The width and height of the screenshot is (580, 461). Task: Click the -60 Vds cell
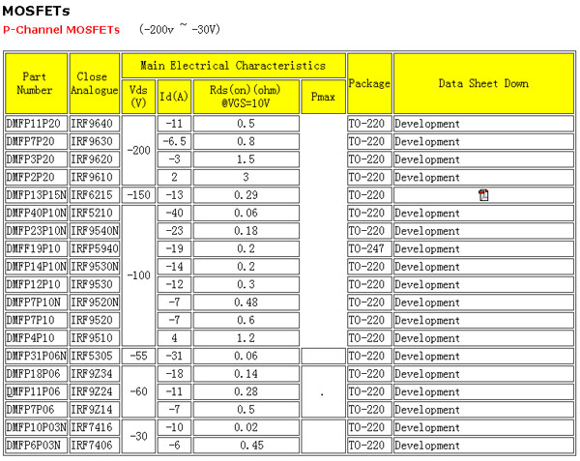pos(138,391)
